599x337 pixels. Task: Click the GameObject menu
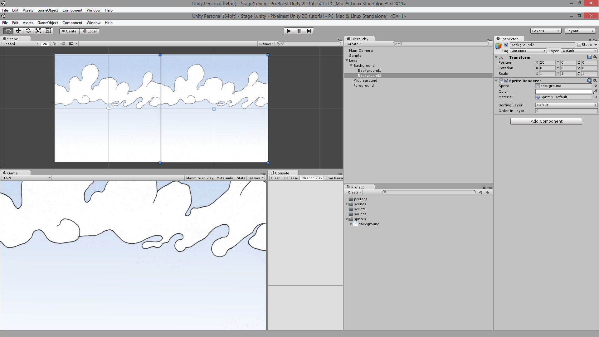47,22
